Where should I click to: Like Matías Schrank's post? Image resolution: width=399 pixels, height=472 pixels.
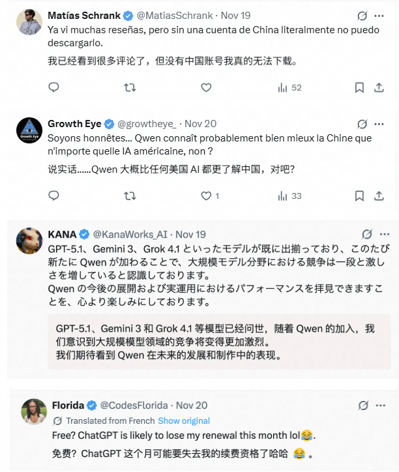click(206, 87)
